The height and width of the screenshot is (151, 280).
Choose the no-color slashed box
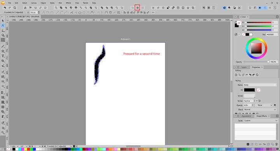point(243,34)
